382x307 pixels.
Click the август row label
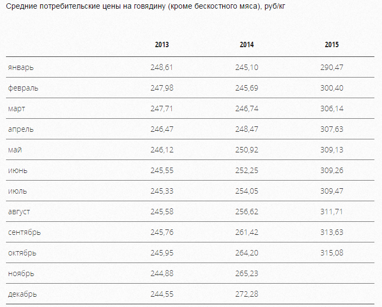[20, 212]
